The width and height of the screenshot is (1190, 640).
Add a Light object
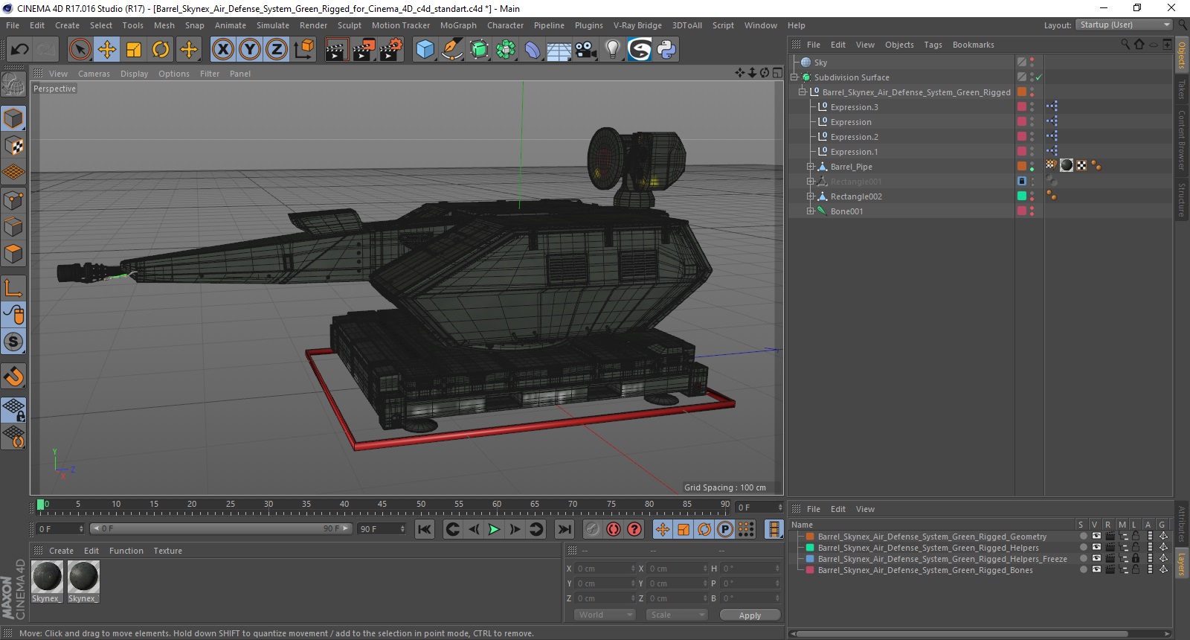click(613, 50)
